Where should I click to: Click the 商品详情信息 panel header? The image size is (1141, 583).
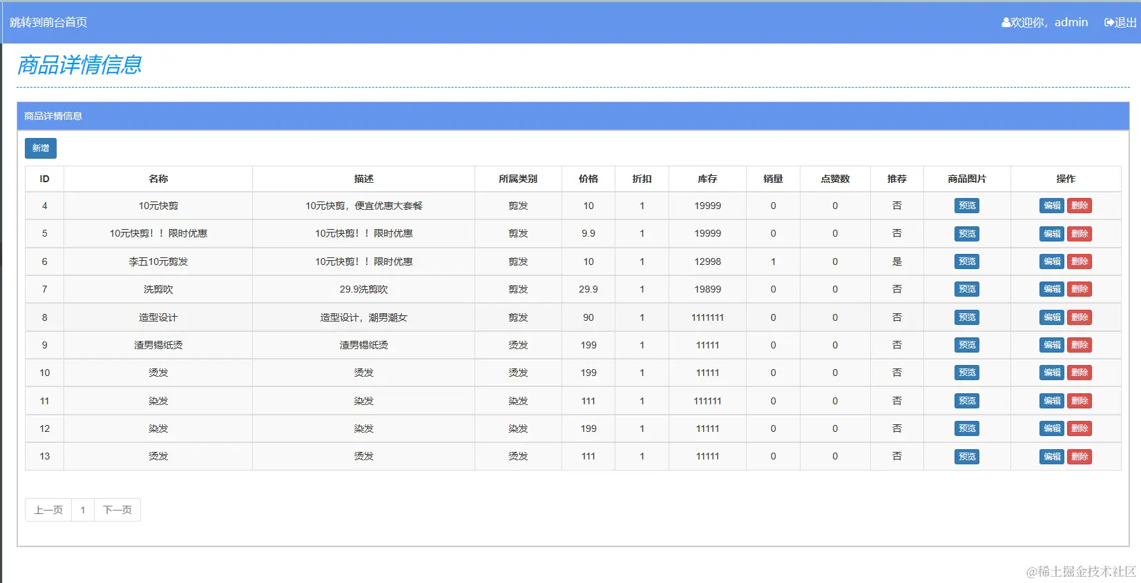click(573, 116)
